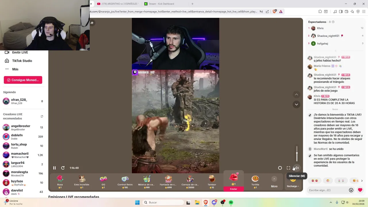368x207 pixels.
Task: Open angelbroster recommended live
Action: [x=23, y=128]
